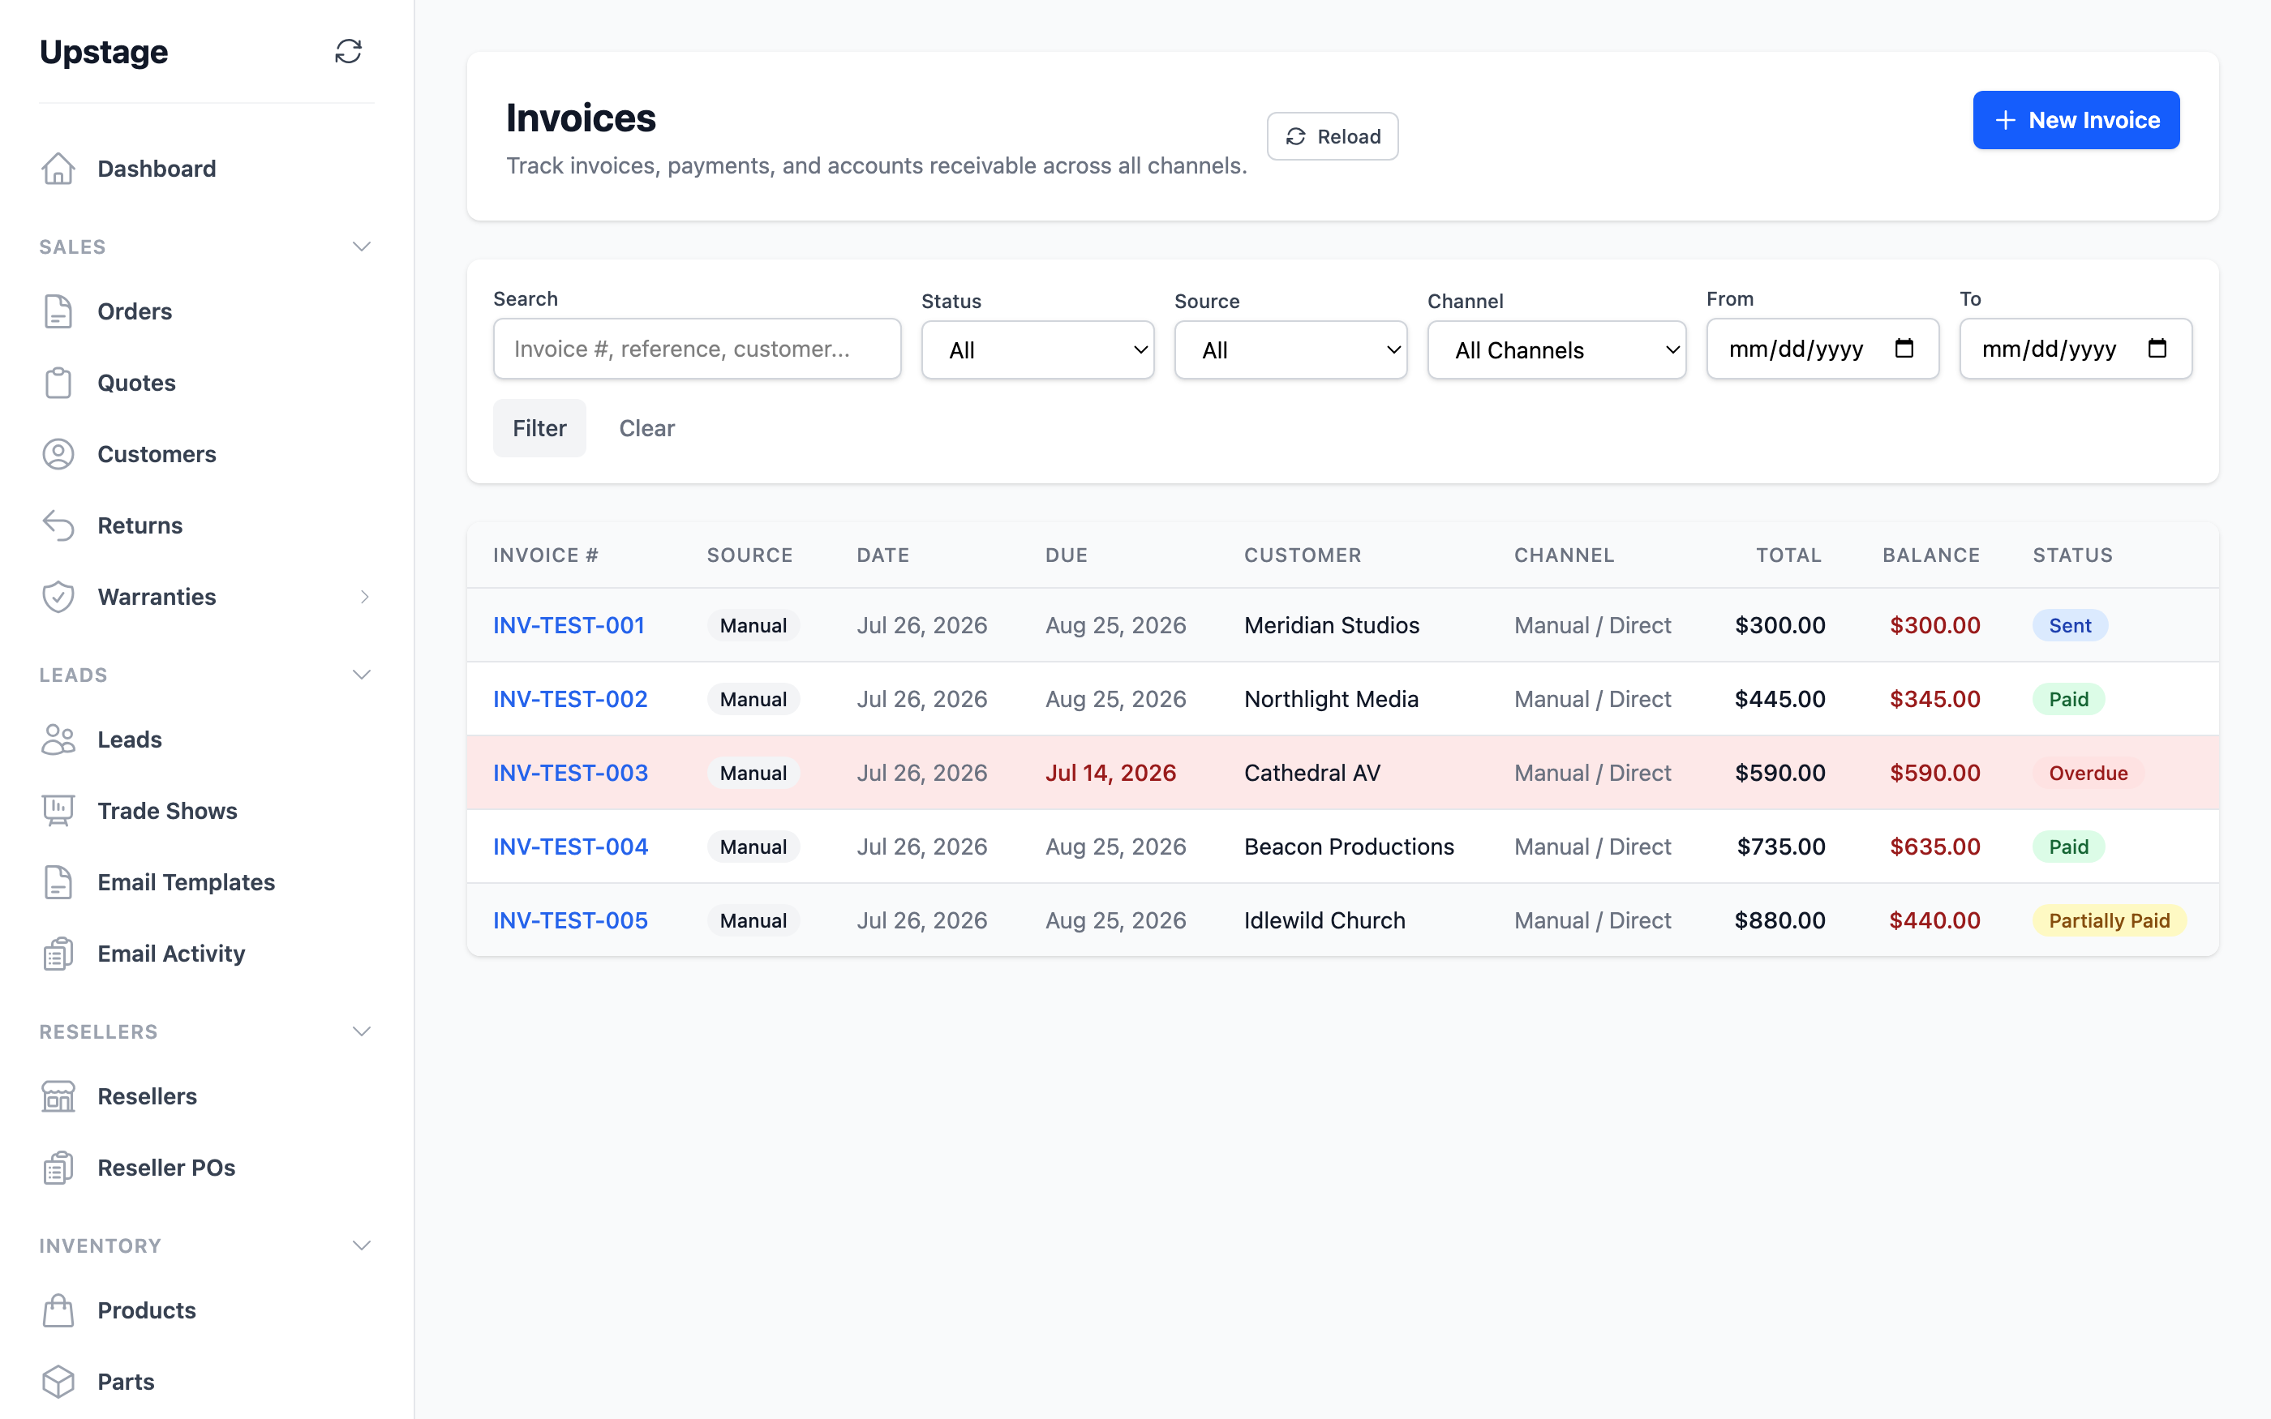The width and height of the screenshot is (2271, 1419).
Task: Click the refresh icon next to Upstage
Action: [x=348, y=52]
